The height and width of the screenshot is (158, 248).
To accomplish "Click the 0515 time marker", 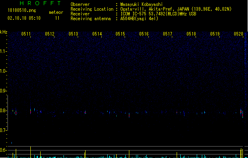I will pyautogui.click(x=120, y=34).
